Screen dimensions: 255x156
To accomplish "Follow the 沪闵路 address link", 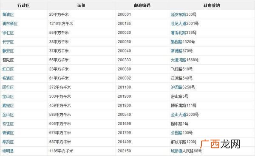I will 176,88.
